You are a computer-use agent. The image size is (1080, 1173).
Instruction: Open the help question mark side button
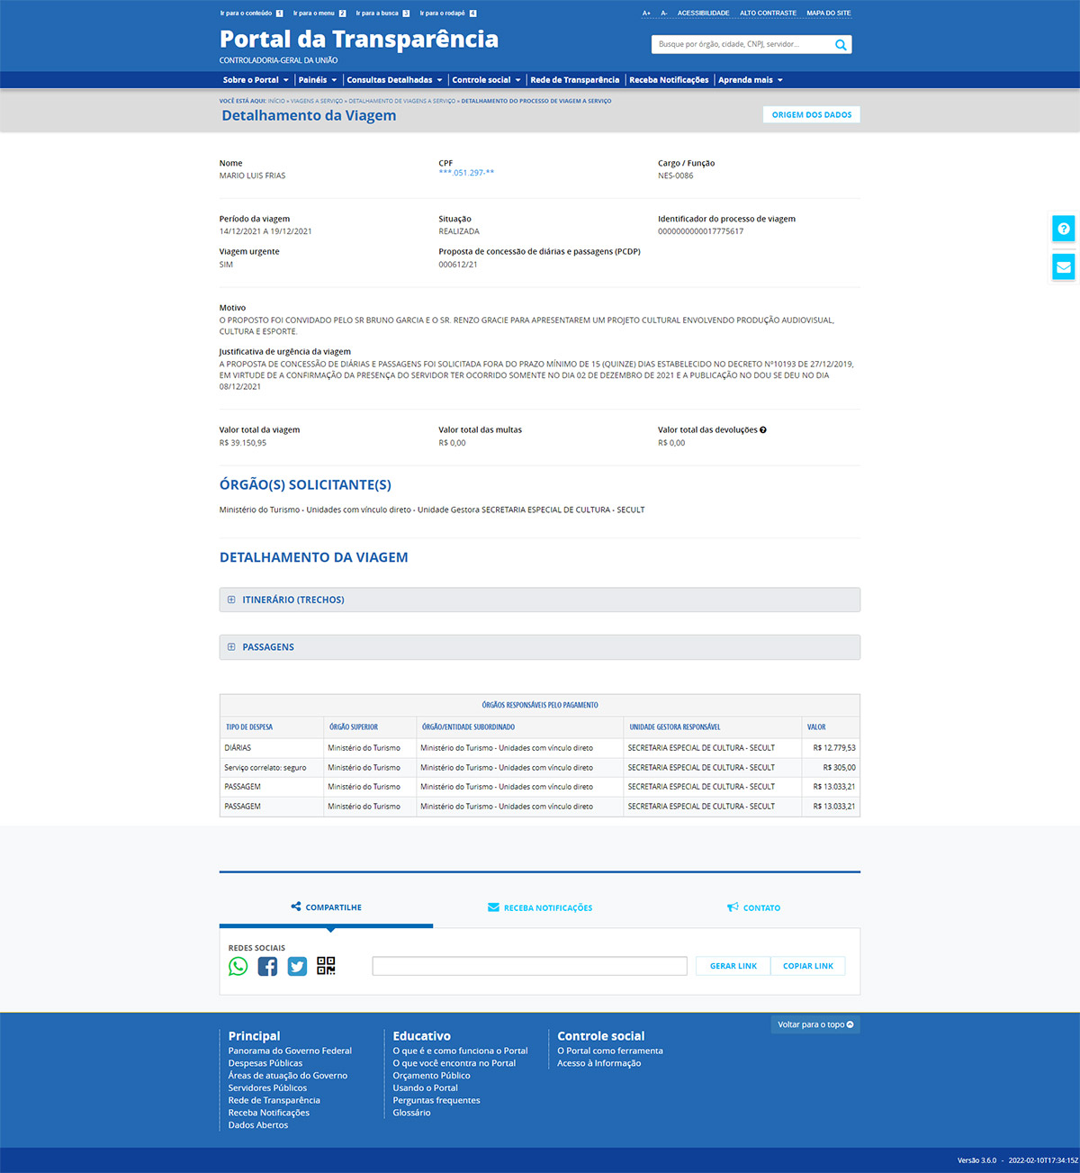click(x=1064, y=229)
